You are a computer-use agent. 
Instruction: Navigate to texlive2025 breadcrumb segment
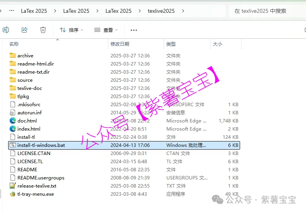coord(161,11)
